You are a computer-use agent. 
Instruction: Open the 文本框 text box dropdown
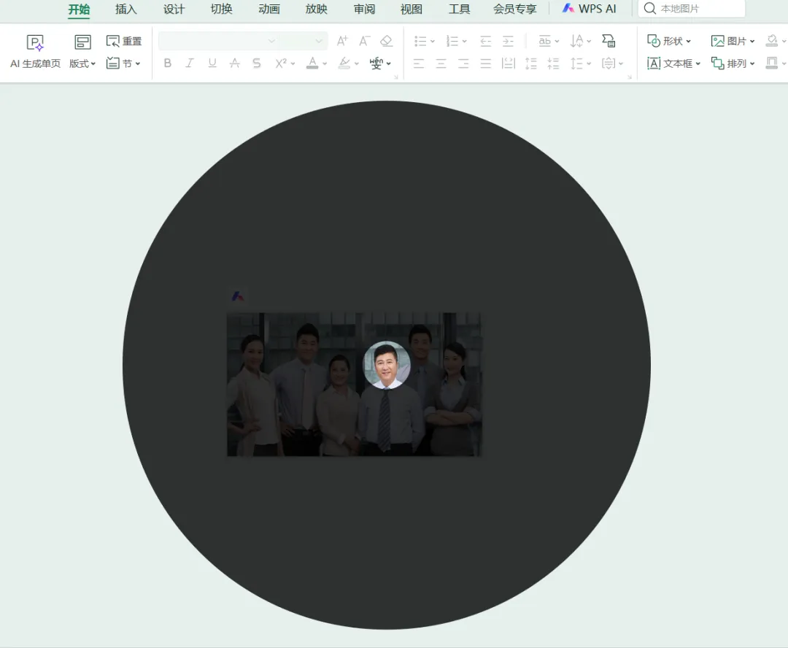coord(673,63)
